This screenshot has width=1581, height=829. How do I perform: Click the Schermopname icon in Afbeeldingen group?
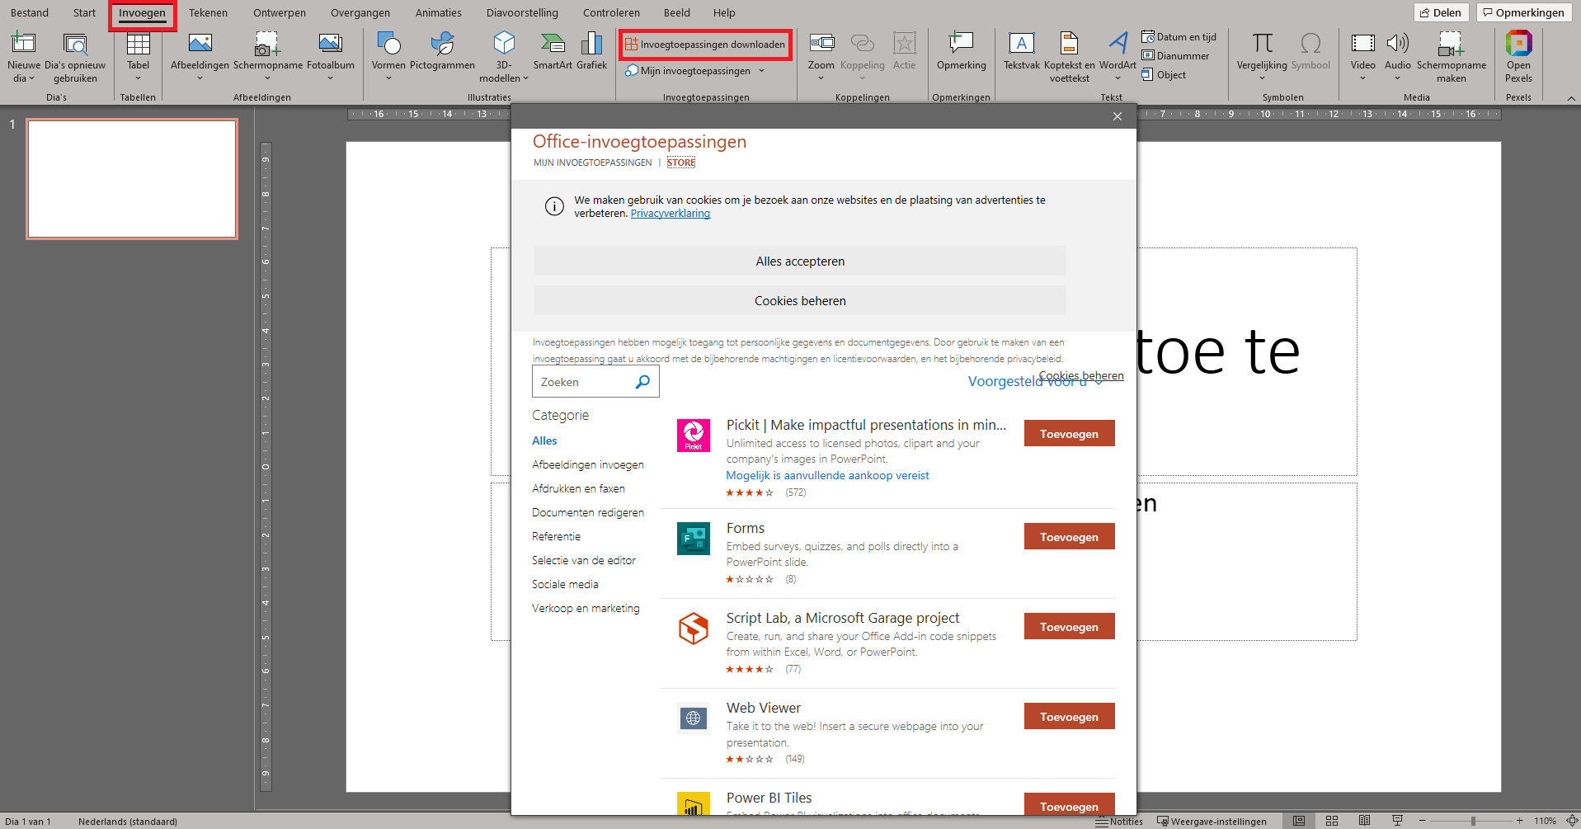pos(267,43)
